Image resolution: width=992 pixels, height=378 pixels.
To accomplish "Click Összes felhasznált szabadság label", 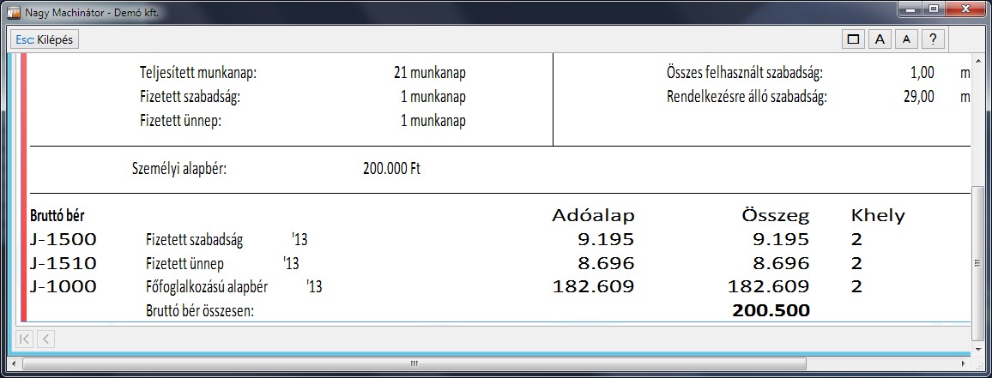I will tap(745, 74).
